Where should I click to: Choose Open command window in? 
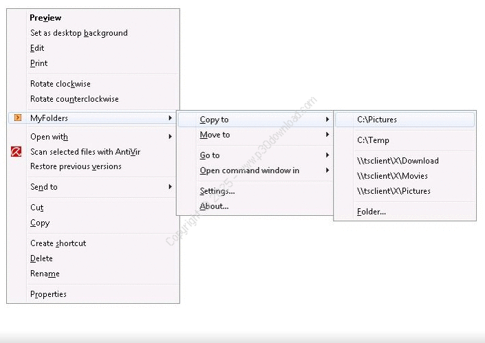tap(249, 170)
